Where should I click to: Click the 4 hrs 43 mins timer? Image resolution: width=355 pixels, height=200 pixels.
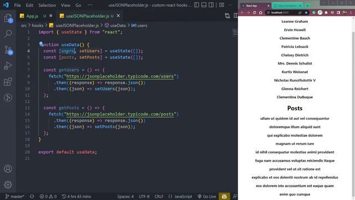click(x=77, y=196)
